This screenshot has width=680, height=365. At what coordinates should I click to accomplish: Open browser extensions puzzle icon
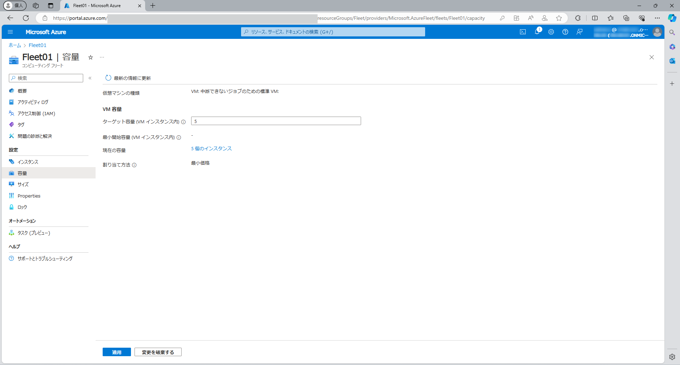tap(578, 18)
